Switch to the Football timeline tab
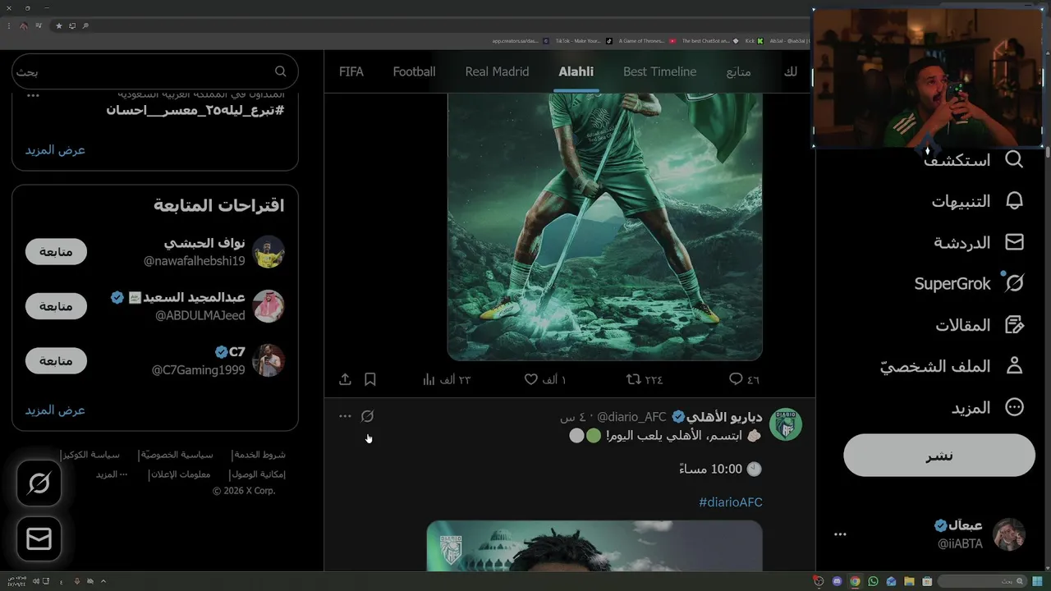 [414, 71]
